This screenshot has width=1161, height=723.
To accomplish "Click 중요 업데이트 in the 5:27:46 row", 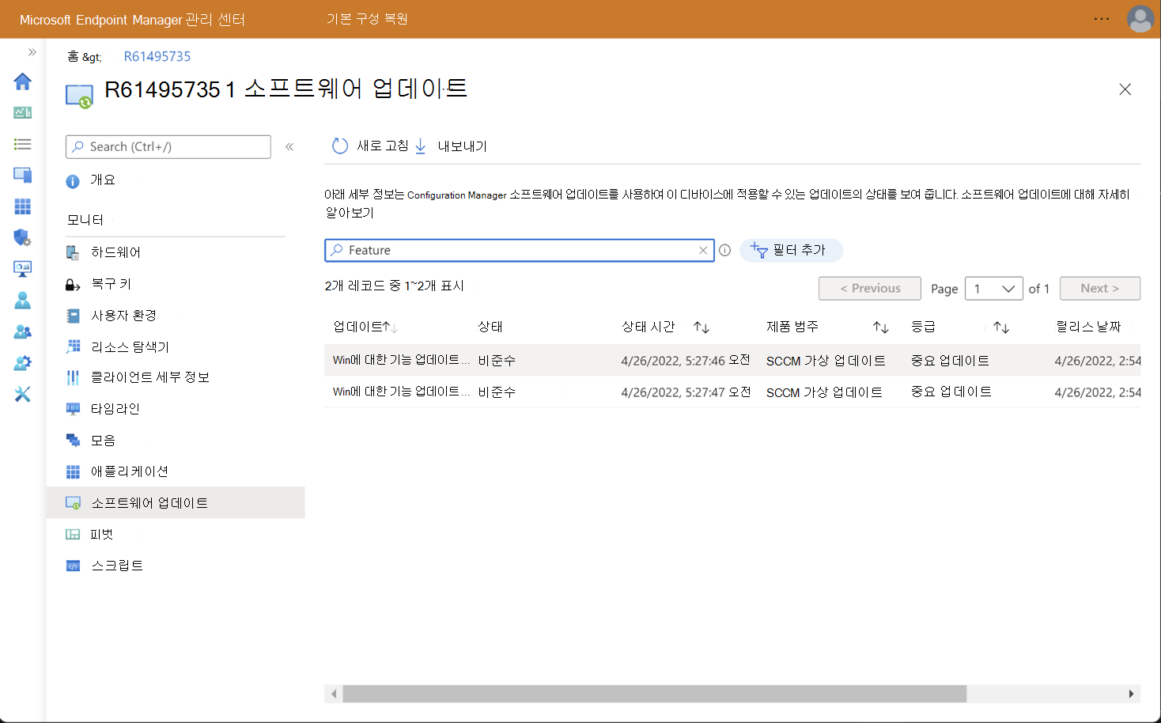I will coord(950,361).
